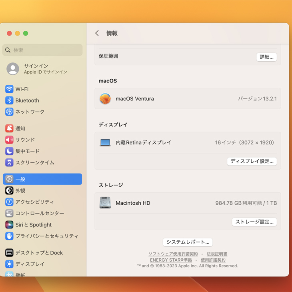Image resolution: width=292 pixels, height=292 pixels.
Task: Open 集中モード moon icon
Action: 9,151
